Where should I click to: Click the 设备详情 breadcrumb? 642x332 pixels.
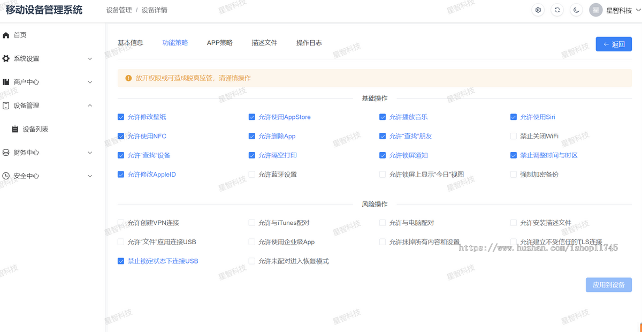coord(155,10)
